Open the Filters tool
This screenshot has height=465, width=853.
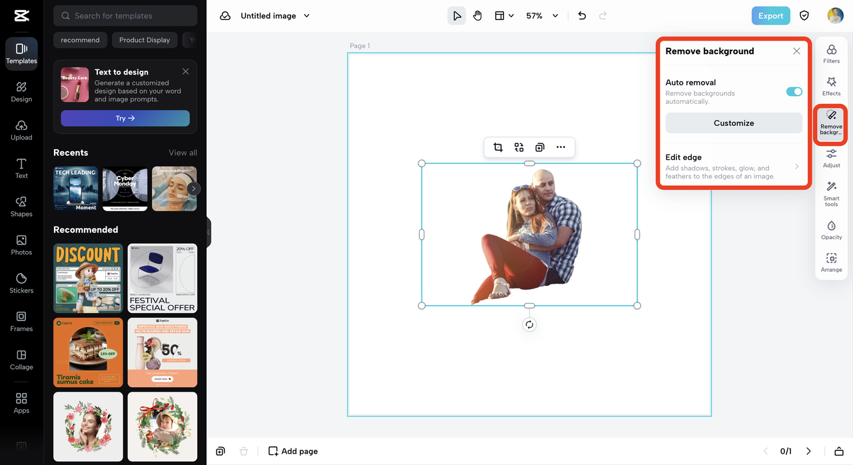point(832,54)
